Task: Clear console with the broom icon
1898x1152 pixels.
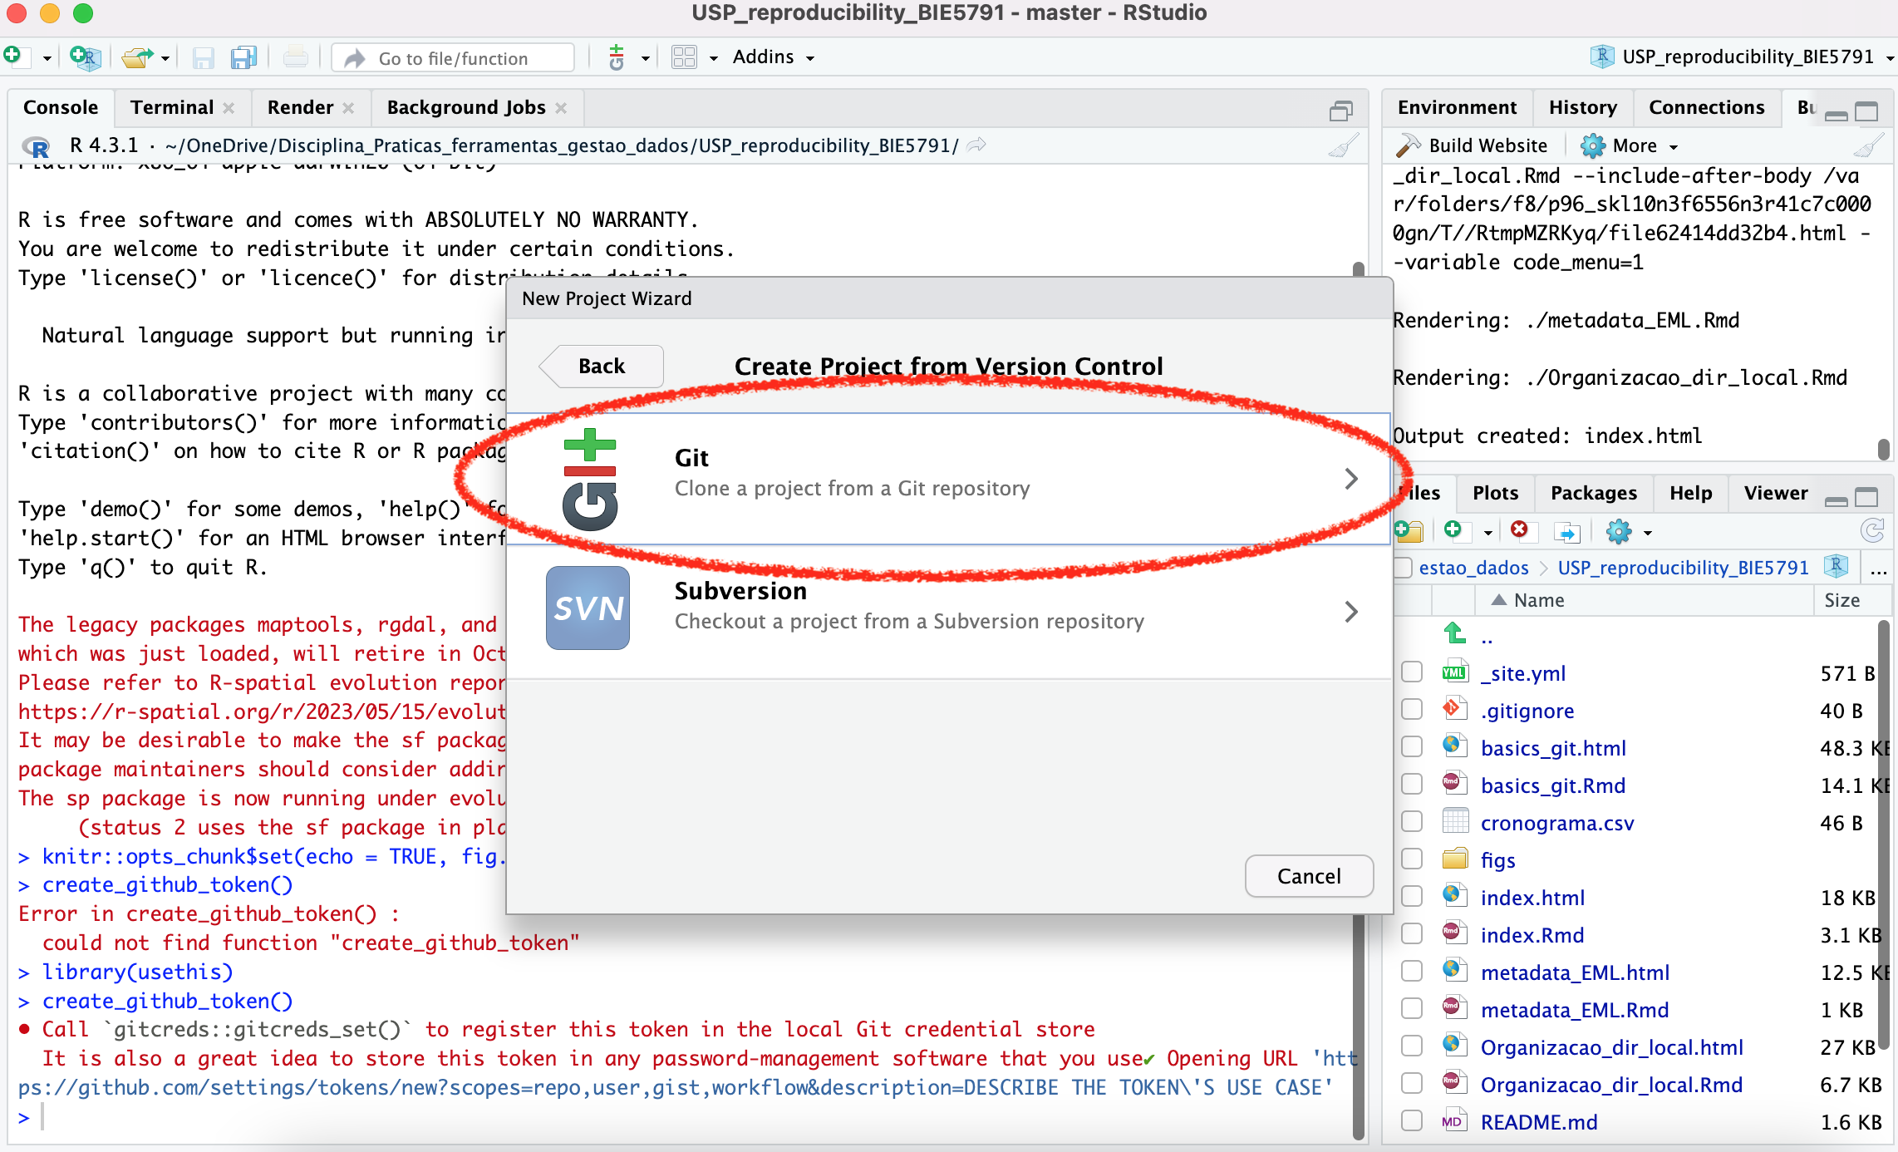Action: point(1343,145)
